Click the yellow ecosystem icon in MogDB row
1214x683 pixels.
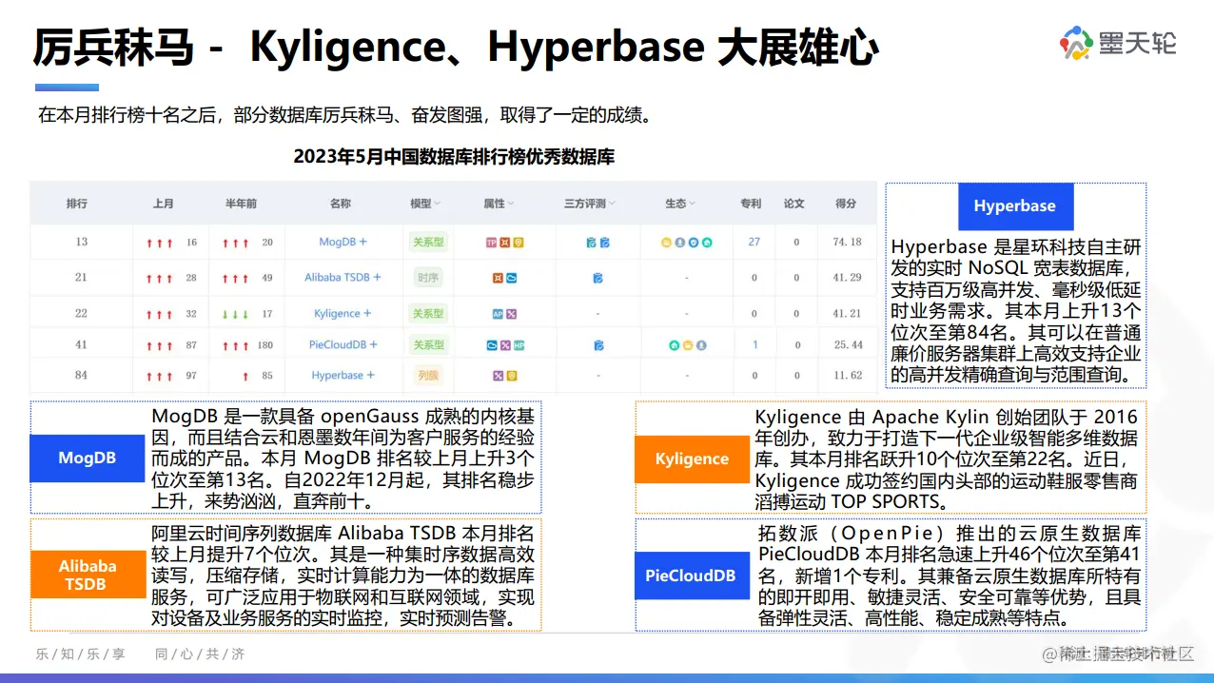[x=666, y=243]
